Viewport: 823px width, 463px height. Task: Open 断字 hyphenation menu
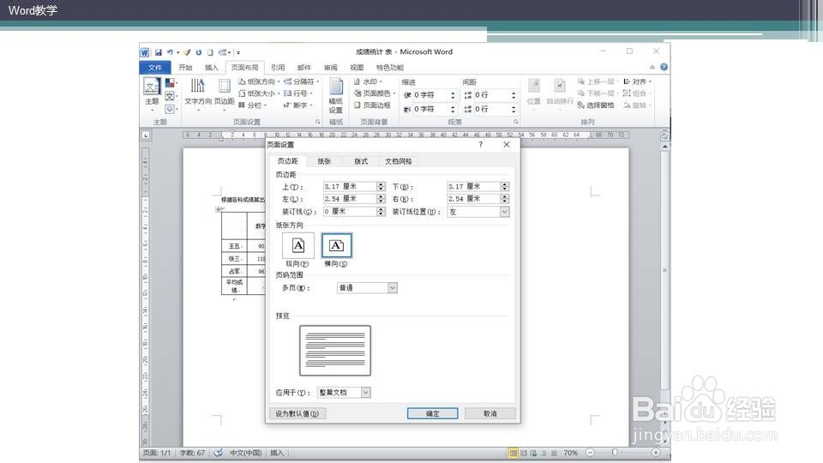pos(298,105)
